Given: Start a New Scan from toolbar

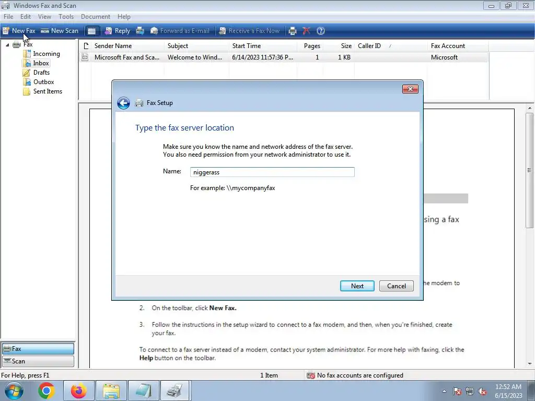Looking at the screenshot, I should (x=60, y=31).
